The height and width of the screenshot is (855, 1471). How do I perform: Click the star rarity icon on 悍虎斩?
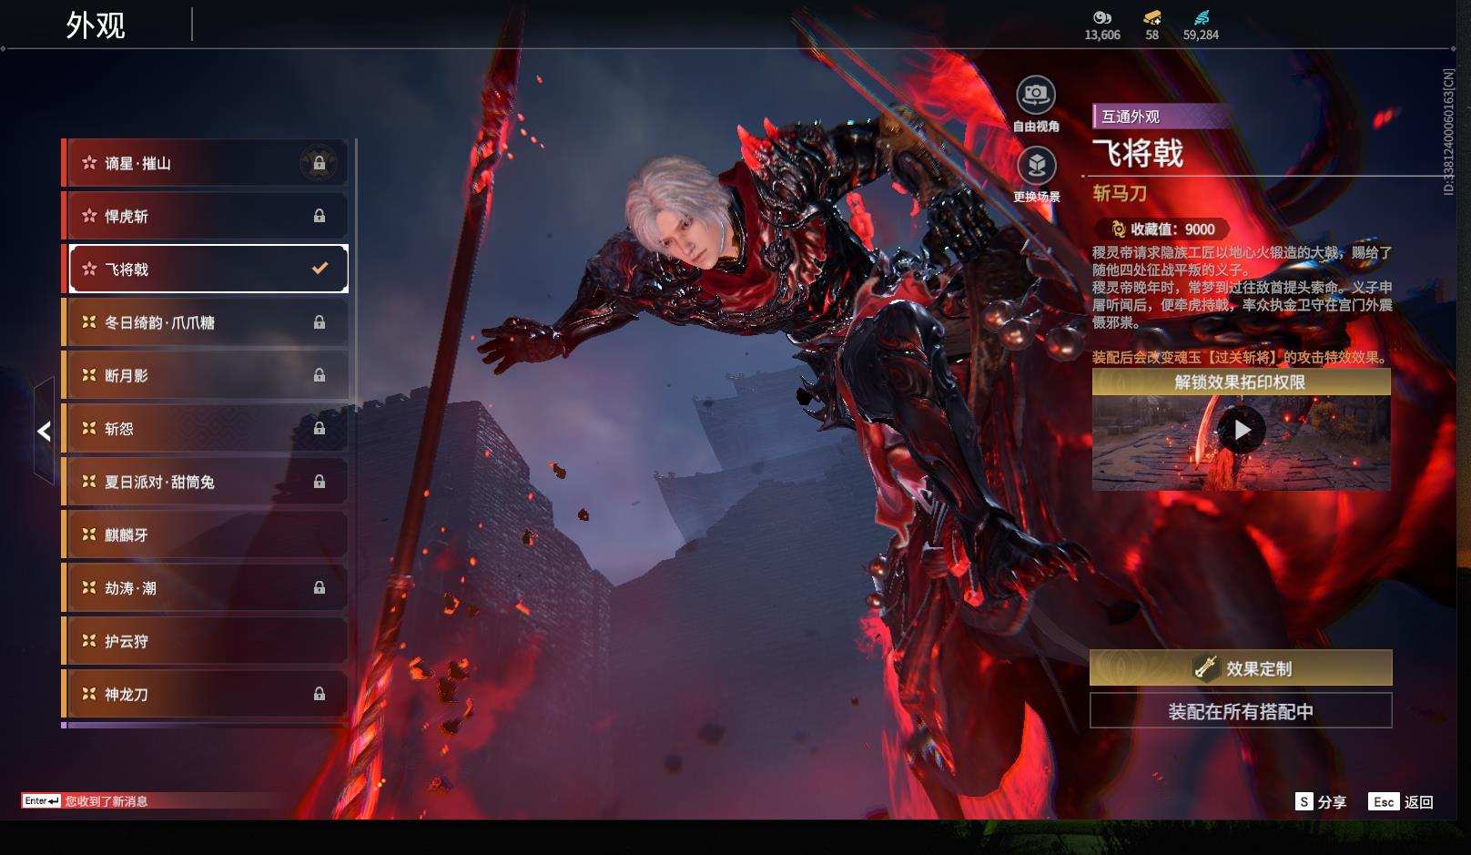(x=89, y=216)
